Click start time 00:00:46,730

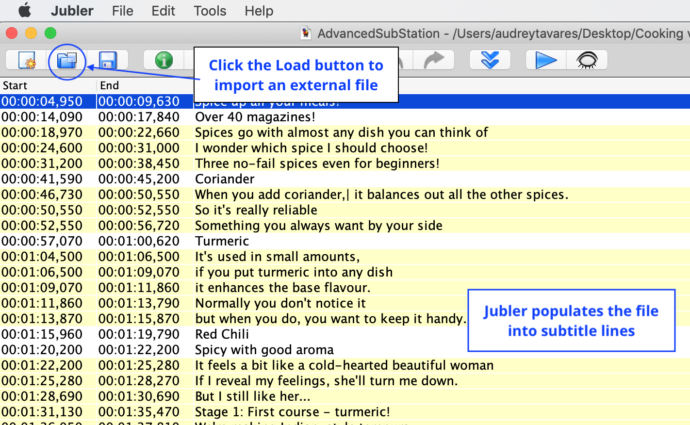click(42, 195)
